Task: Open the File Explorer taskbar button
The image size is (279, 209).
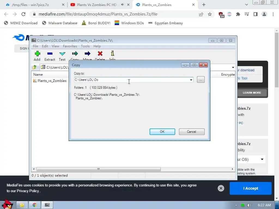Action: point(22,205)
